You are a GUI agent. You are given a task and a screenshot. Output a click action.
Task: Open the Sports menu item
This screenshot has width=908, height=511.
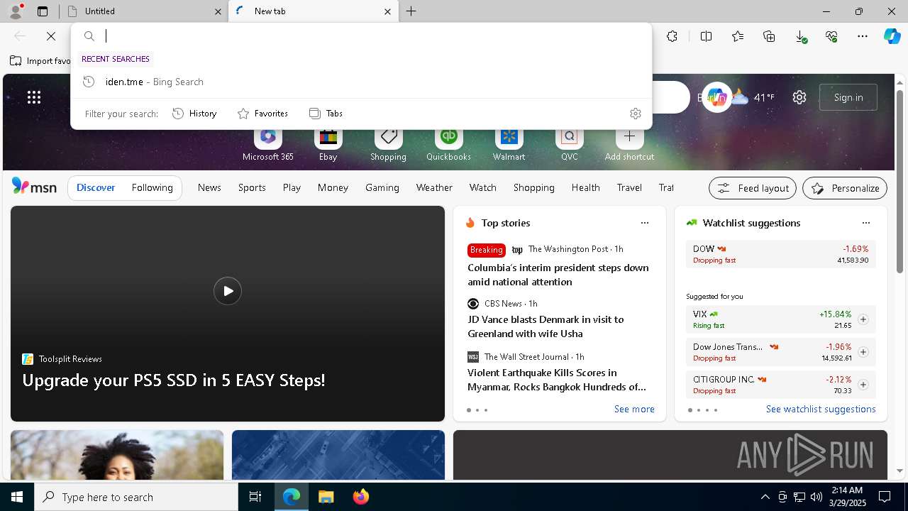tap(252, 187)
